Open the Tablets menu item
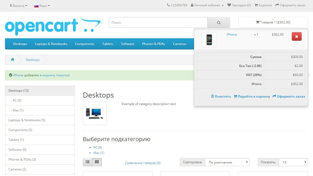 pos(108,44)
